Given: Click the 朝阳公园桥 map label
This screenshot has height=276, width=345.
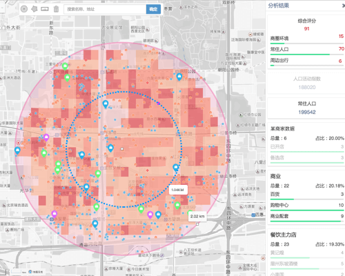Looking at the screenshot, I should tap(228, 70).
